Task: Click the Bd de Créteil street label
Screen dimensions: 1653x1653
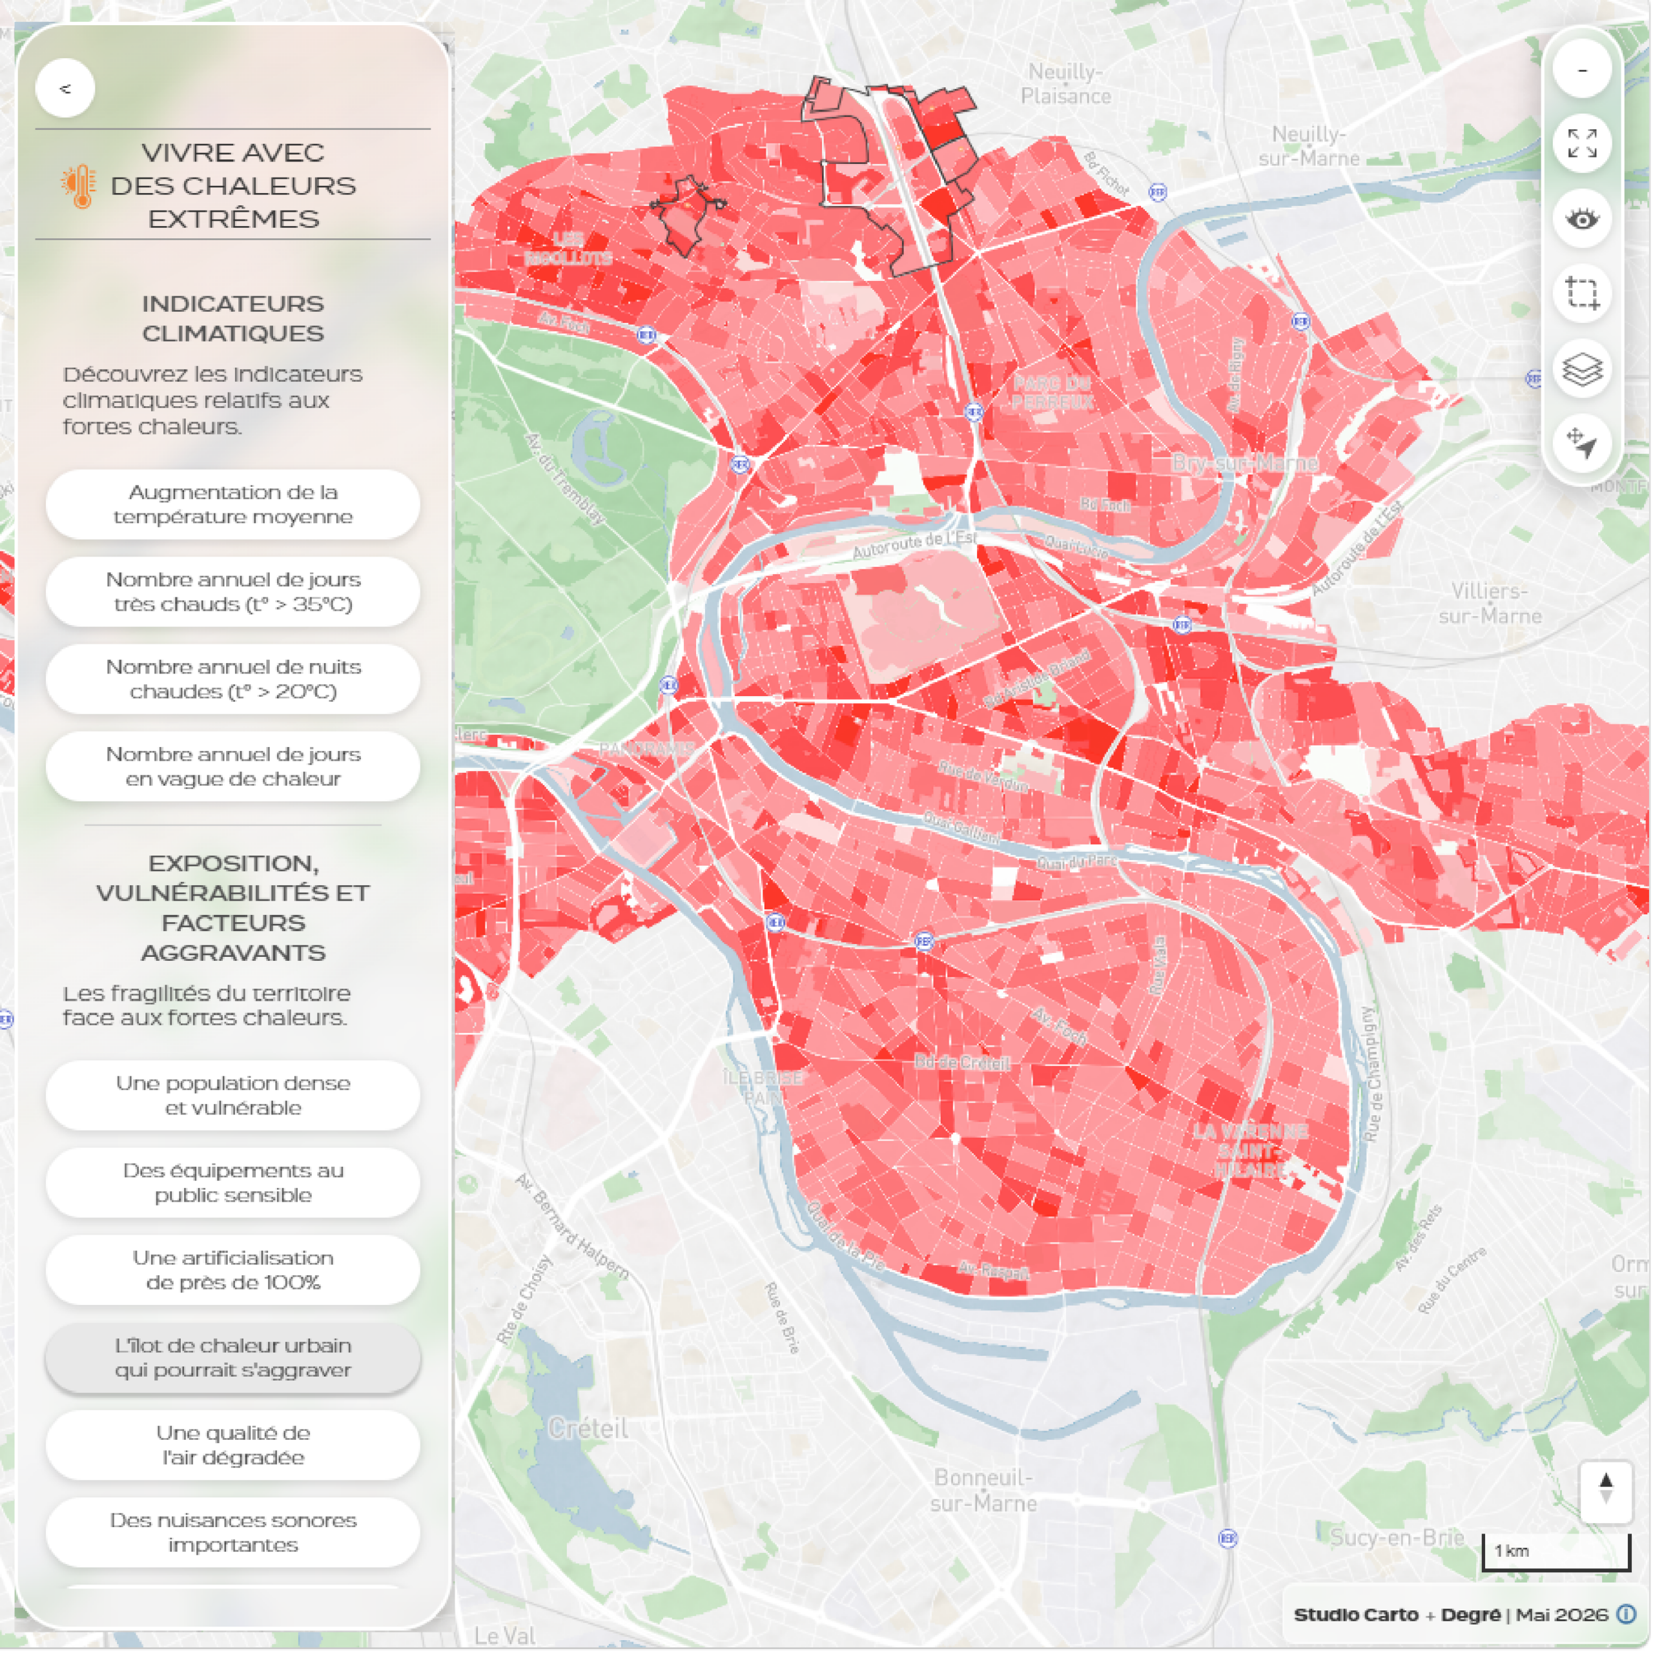Action: 963,1062
